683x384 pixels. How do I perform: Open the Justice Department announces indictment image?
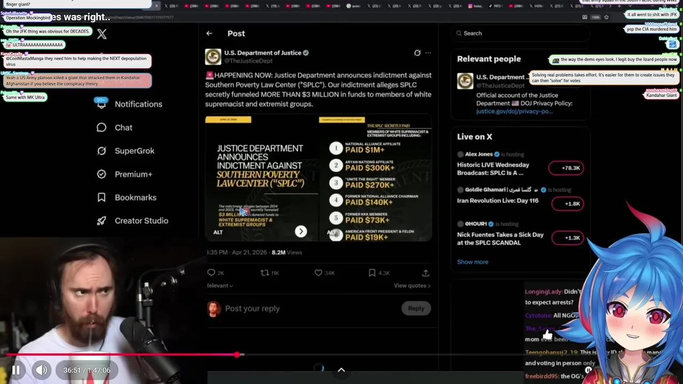coord(261,178)
